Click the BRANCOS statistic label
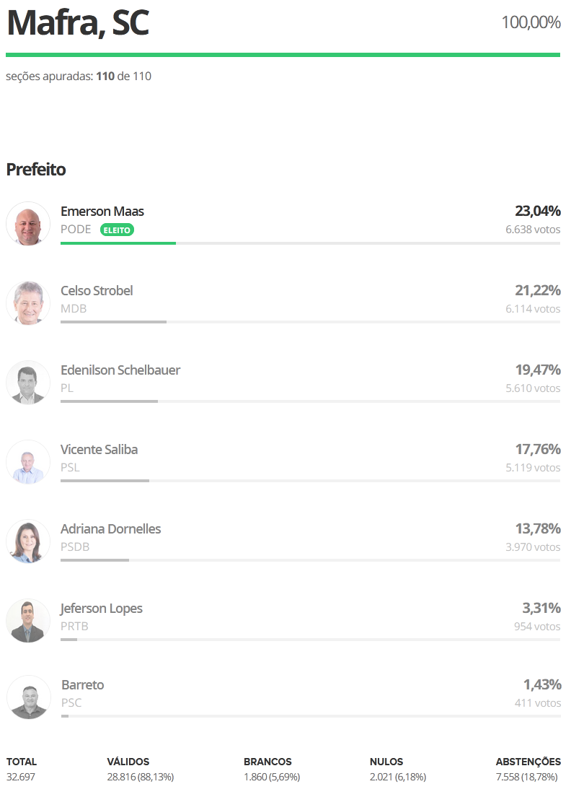571x797 pixels. point(267,762)
